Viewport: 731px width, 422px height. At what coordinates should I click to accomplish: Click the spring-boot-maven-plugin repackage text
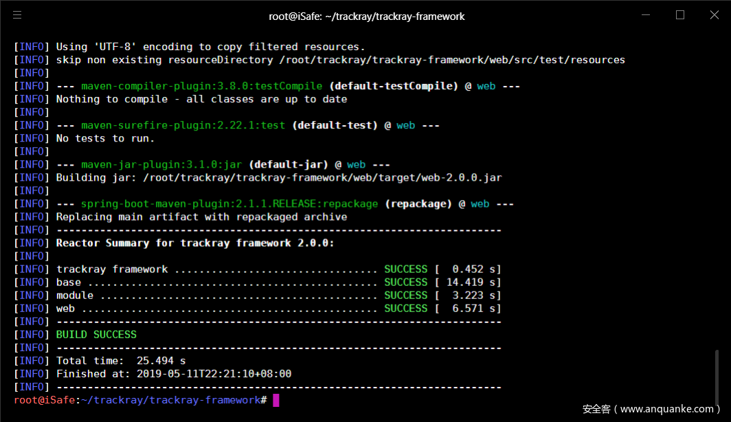click(x=229, y=204)
